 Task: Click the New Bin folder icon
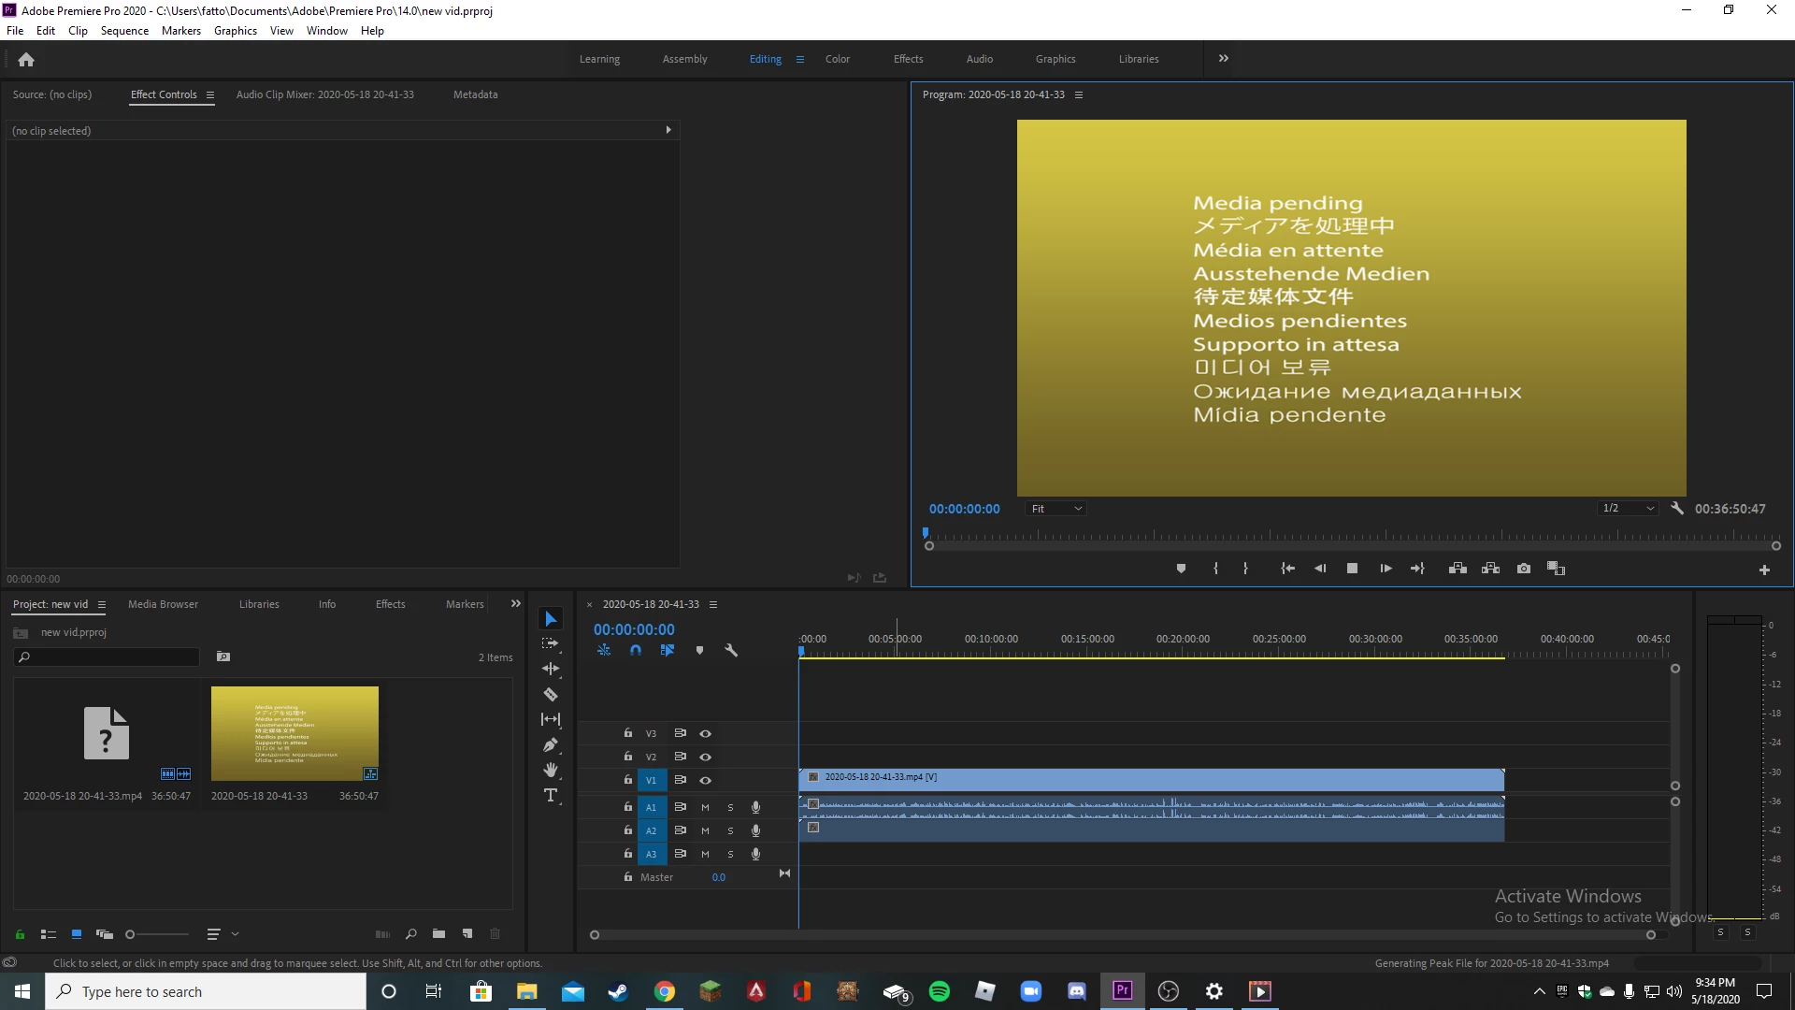tap(438, 933)
